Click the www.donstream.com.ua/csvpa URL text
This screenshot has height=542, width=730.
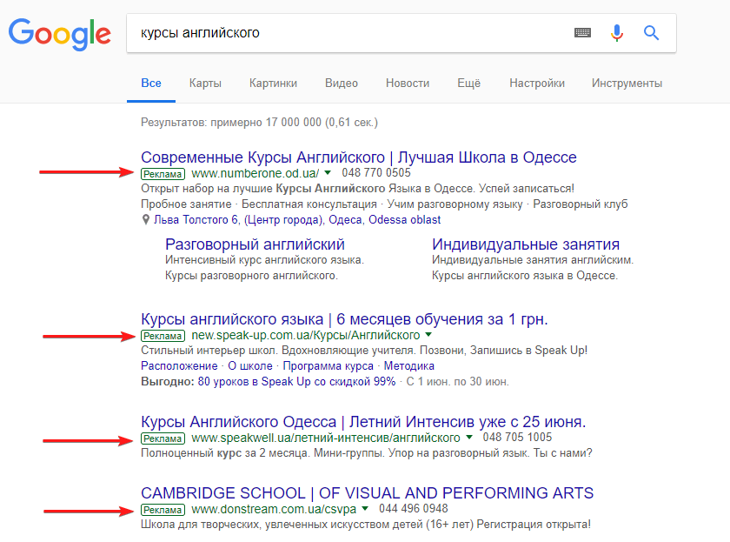point(274,509)
